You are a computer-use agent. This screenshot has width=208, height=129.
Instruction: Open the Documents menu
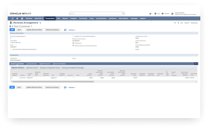[83, 19]
